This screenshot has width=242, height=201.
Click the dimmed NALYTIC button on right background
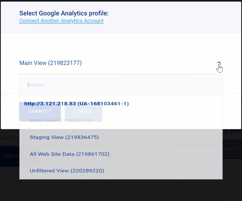click(232, 149)
